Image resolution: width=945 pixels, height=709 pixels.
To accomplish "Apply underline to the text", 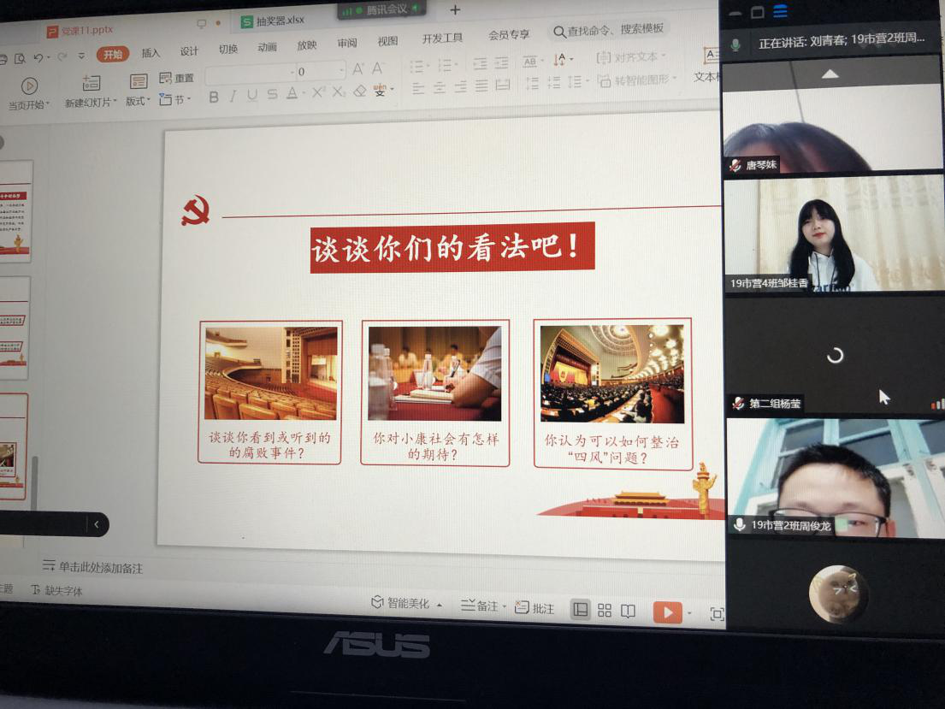I will click(251, 95).
